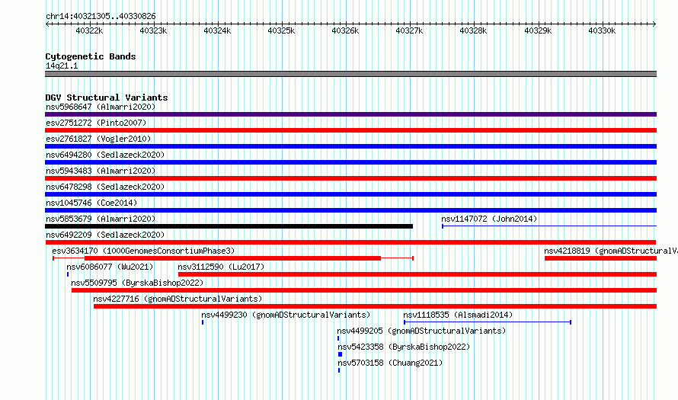The height and width of the screenshot is (400, 678).
Task: Click the small nsv6086077 (Wu2021) marker
Action: tap(68, 274)
